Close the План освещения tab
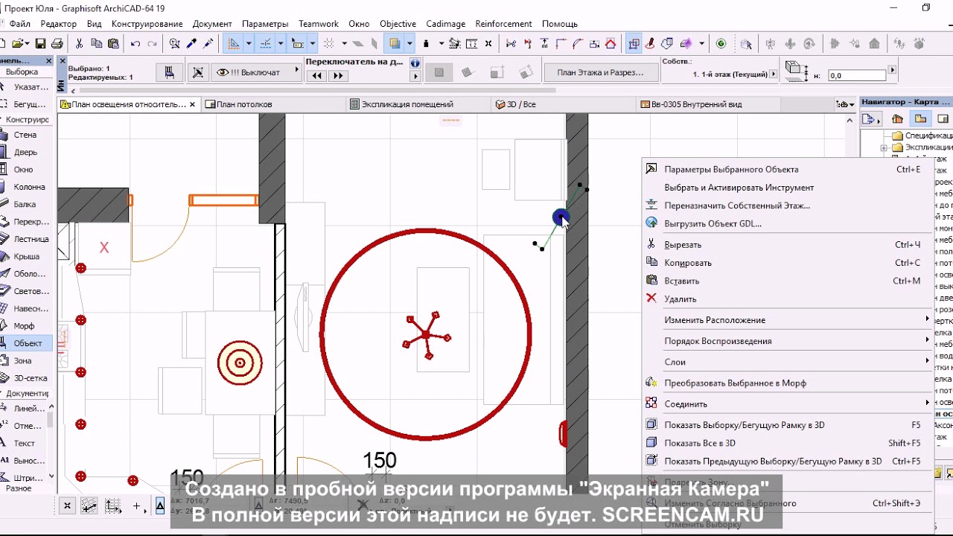 (193, 104)
